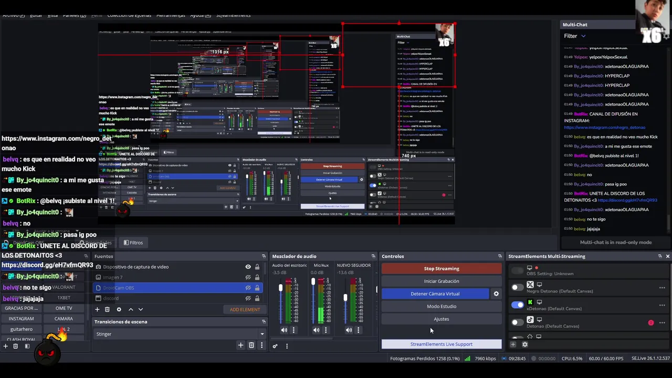672x378 pixels.
Task: Disable xDetonao streaming toggle
Action: point(518,304)
